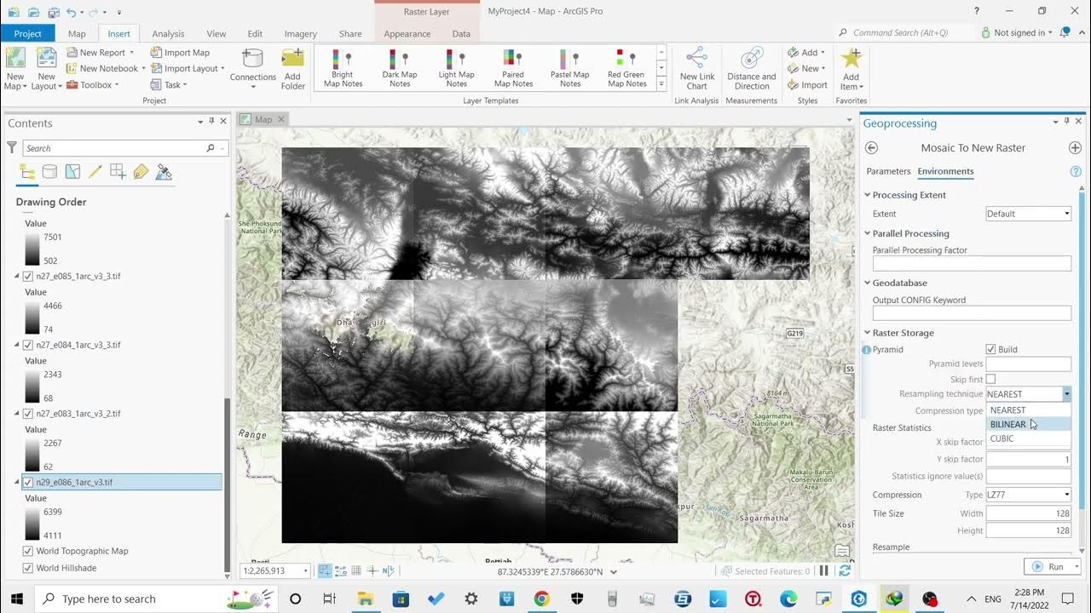Apply the Bright Map Notes template
The image size is (1091, 613).
(x=343, y=68)
